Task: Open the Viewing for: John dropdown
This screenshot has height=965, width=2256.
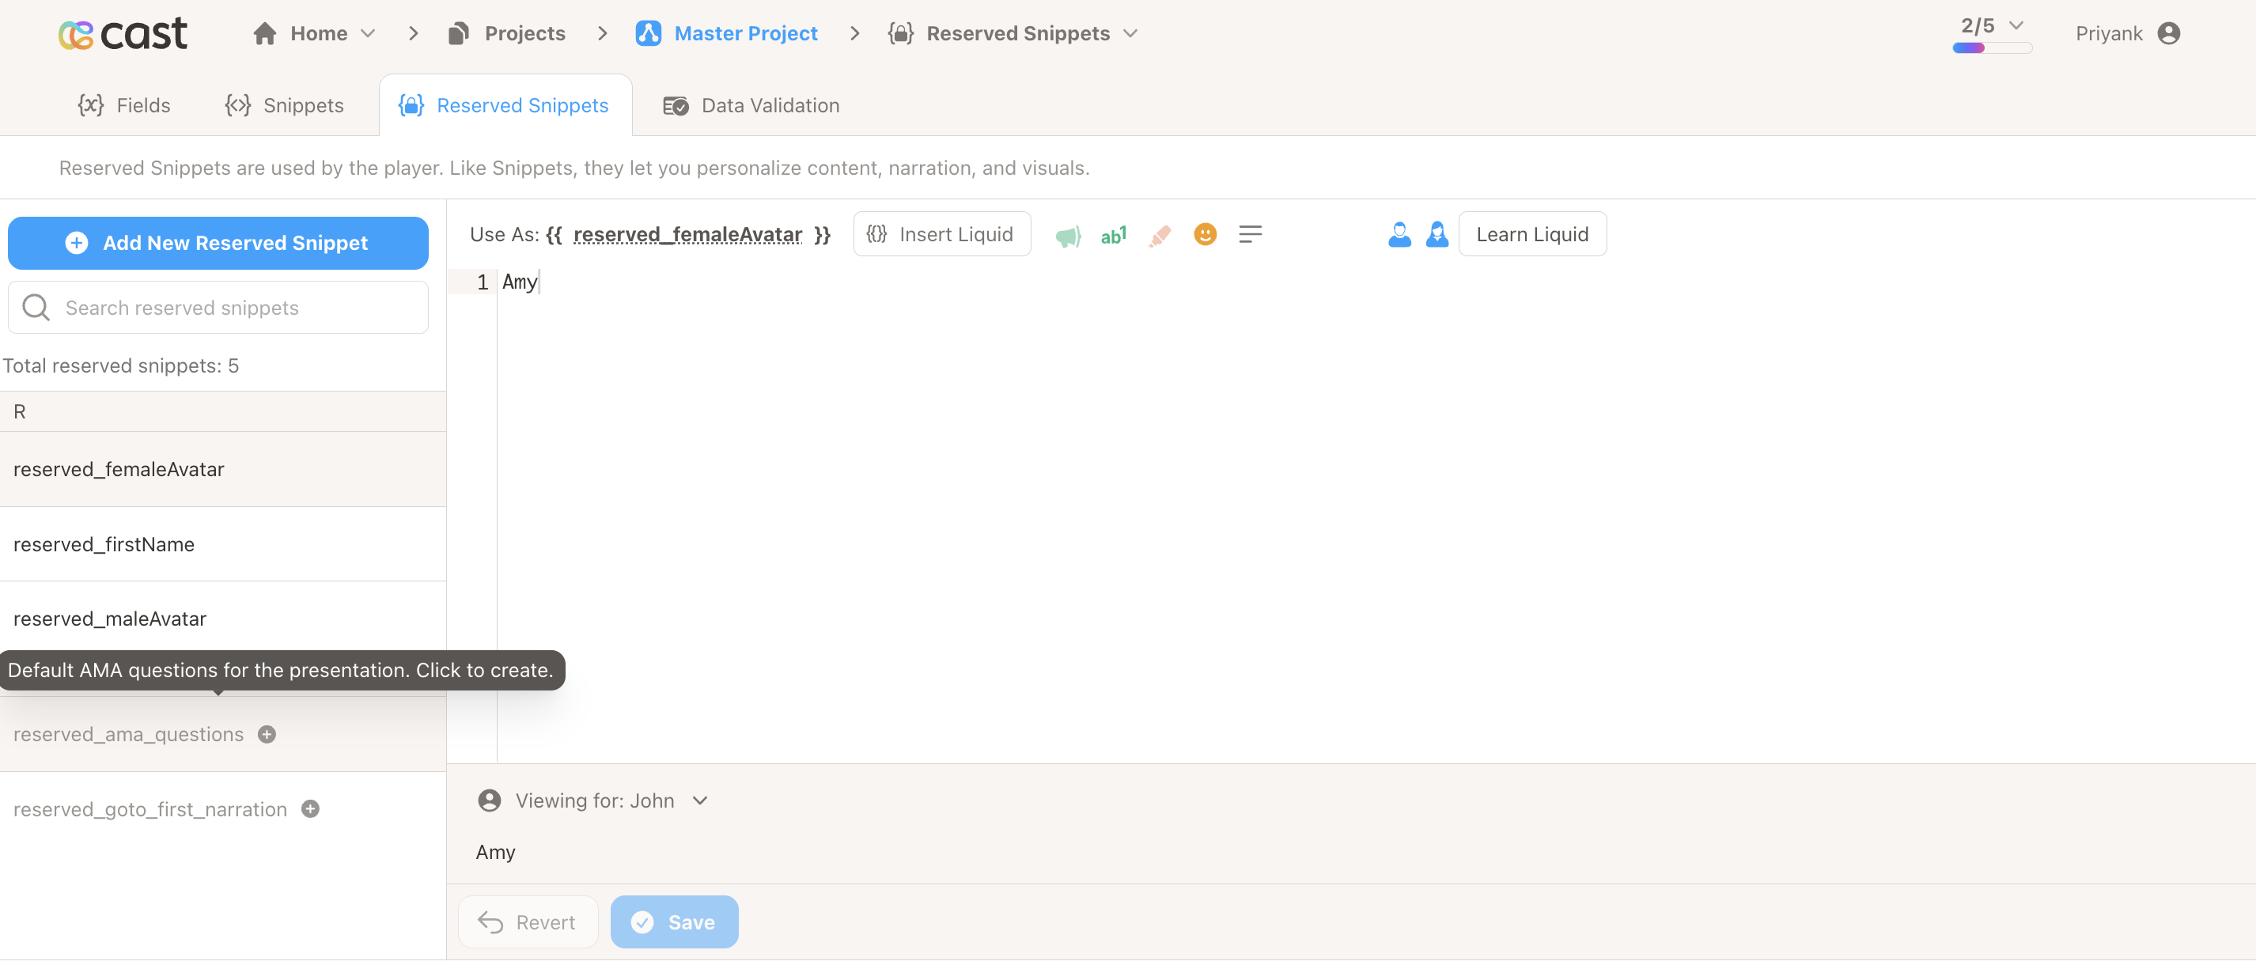Action: (699, 800)
